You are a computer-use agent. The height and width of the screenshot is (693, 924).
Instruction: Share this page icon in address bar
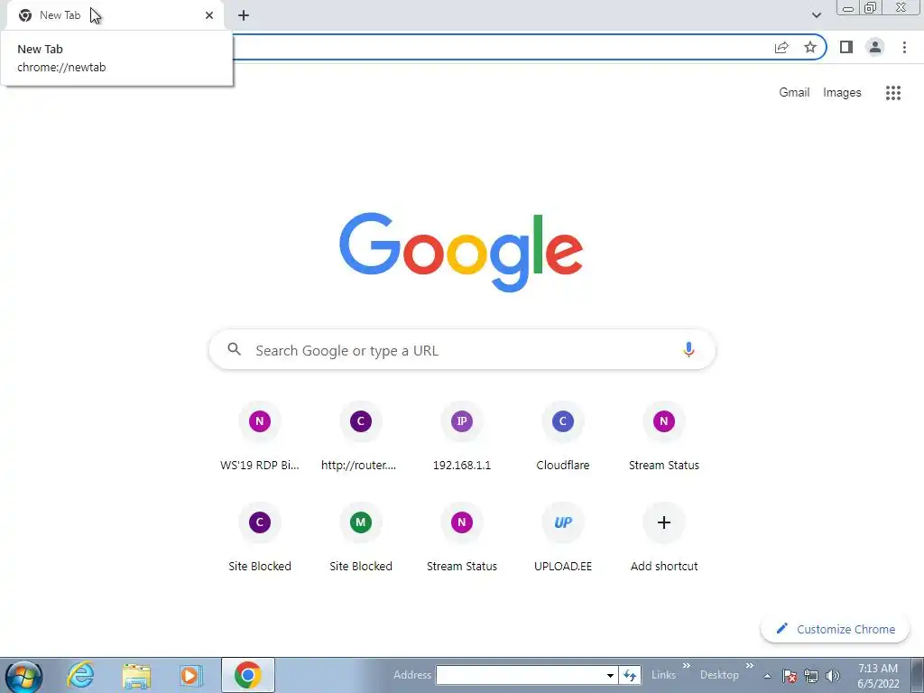coord(781,47)
